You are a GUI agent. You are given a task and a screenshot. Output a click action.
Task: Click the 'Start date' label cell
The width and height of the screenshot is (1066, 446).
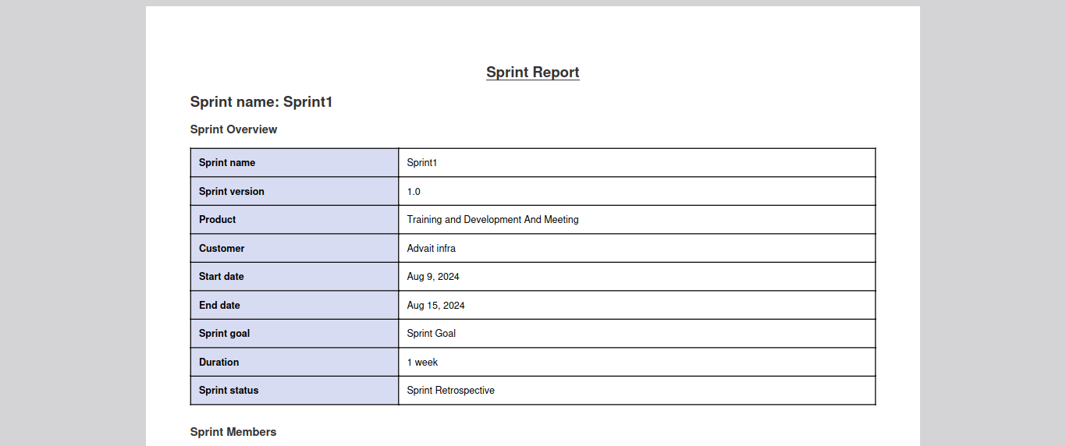click(x=222, y=277)
